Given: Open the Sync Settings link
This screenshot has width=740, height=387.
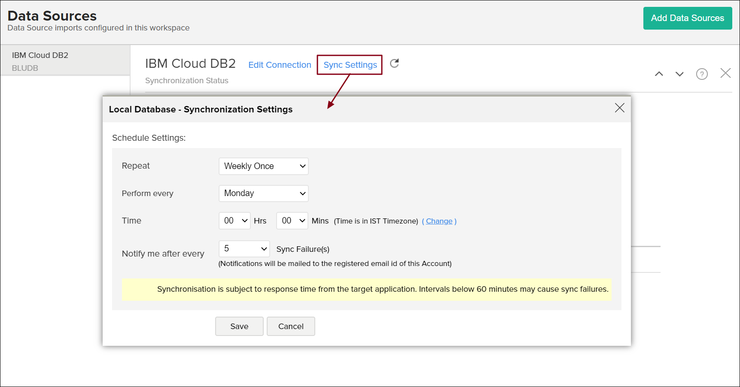Looking at the screenshot, I should coord(350,65).
